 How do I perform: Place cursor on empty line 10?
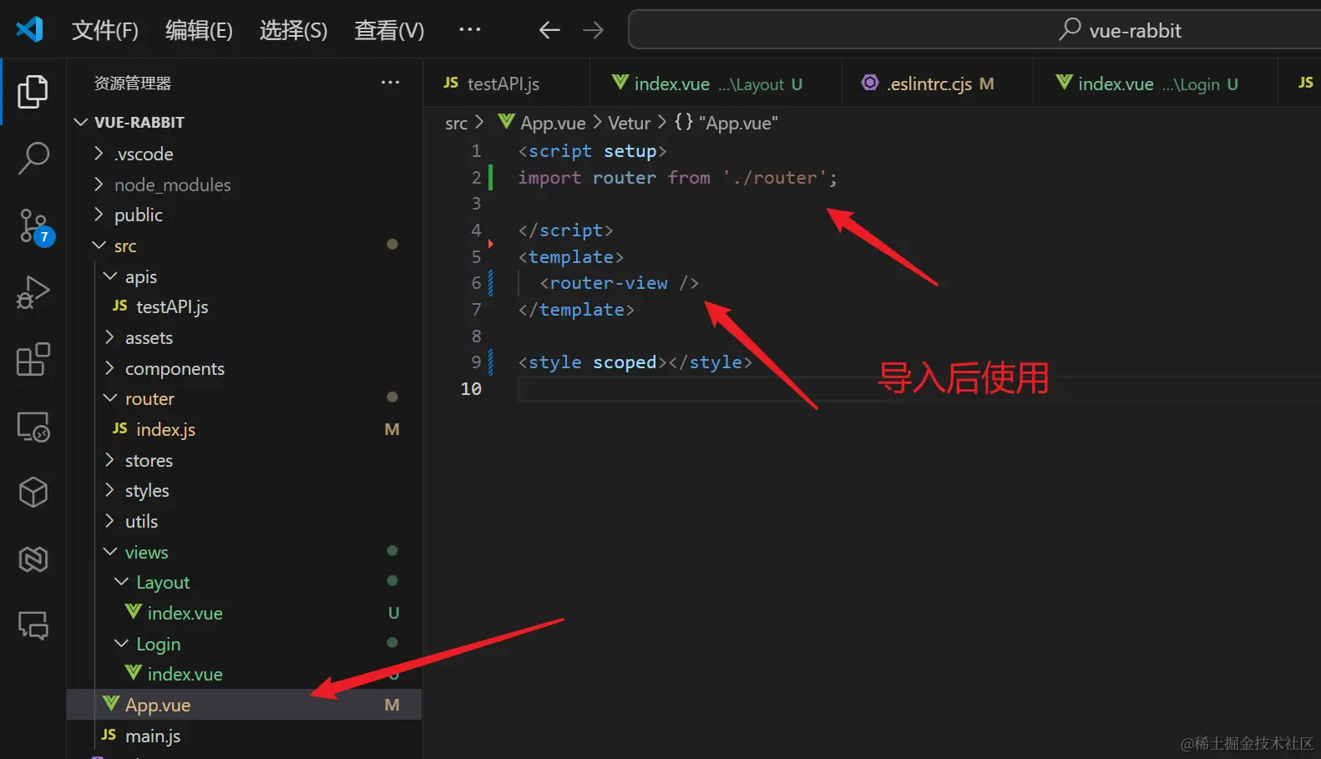(919, 389)
